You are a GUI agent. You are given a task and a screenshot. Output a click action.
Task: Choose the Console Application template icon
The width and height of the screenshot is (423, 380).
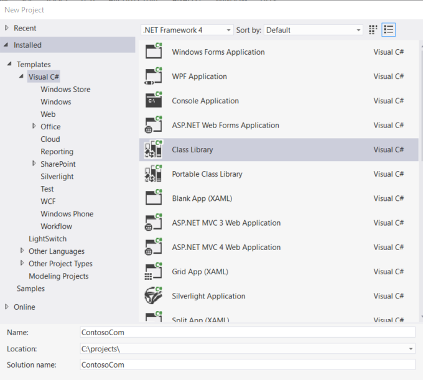[x=153, y=101]
